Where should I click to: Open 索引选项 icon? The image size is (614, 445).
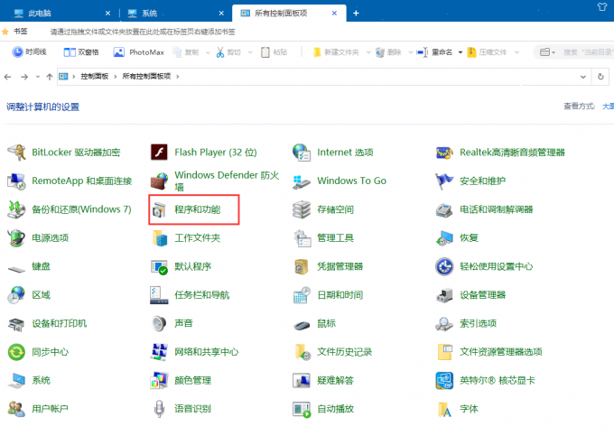(x=444, y=324)
